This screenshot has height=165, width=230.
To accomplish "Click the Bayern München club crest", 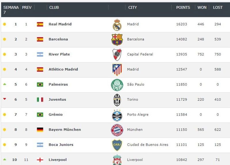I will point(117,130).
